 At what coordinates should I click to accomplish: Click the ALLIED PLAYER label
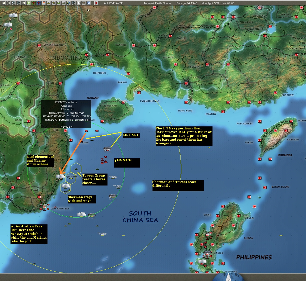[x=113, y=3]
